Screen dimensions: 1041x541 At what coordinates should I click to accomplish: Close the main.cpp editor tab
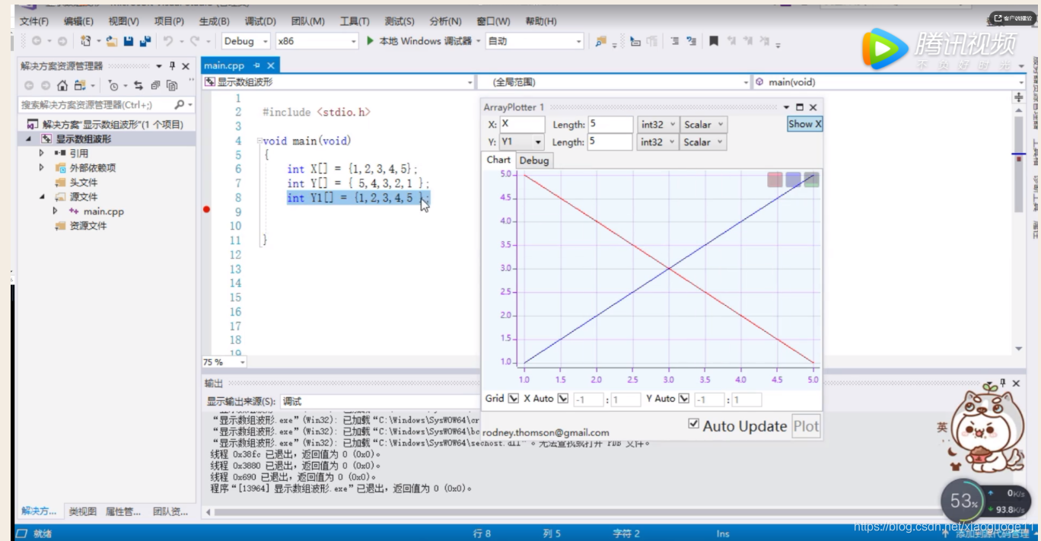click(269, 66)
